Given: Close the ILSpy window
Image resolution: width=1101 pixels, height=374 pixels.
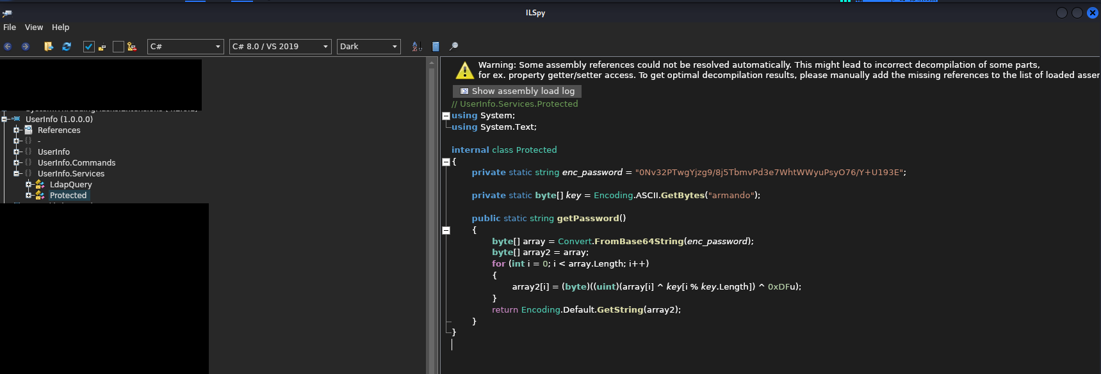Looking at the screenshot, I should click(1093, 13).
